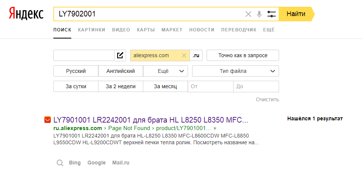The image size is (363, 176).
Task: Expand the 'Ещё' languages dropdown
Action: point(166,71)
